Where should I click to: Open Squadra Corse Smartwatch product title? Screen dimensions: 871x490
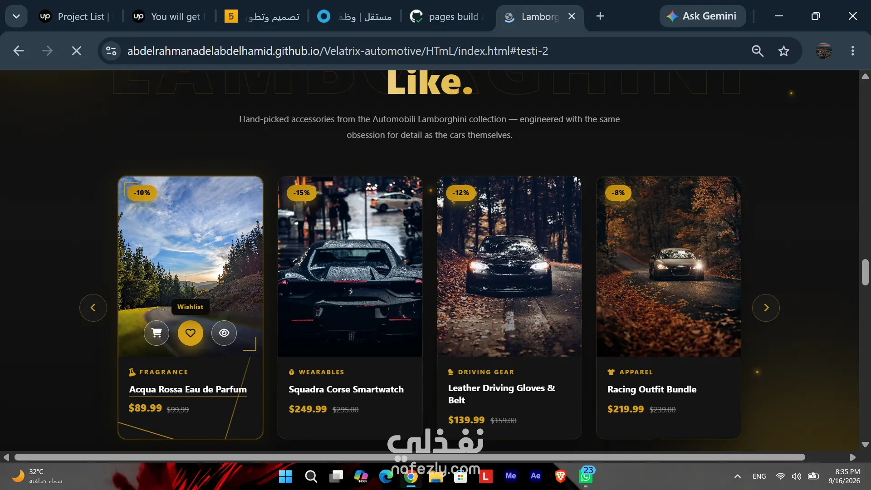click(x=346, y=389)
